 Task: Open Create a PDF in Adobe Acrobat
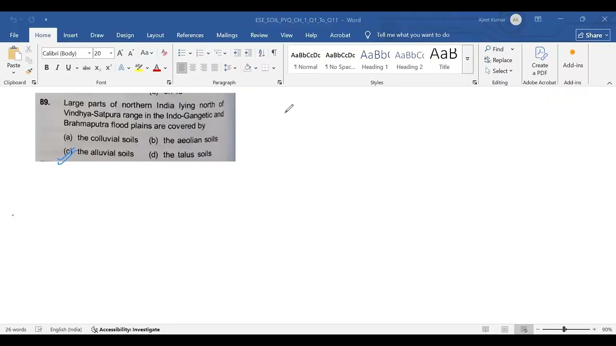click(x=540, y=62)
